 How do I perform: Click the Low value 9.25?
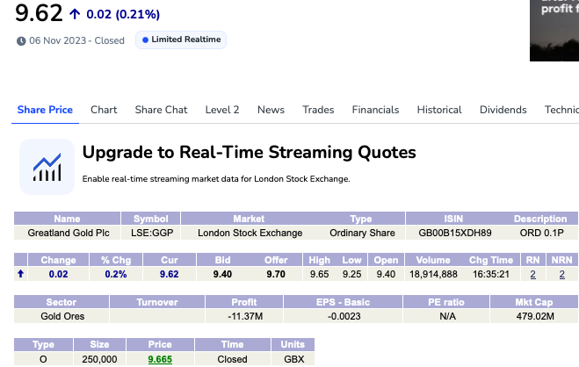[x=352, y=275]
